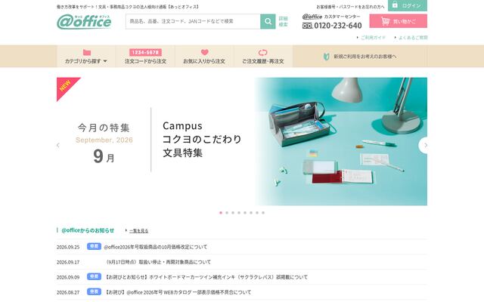
Task: Focus the product search input field
Action: click(193, 21)
